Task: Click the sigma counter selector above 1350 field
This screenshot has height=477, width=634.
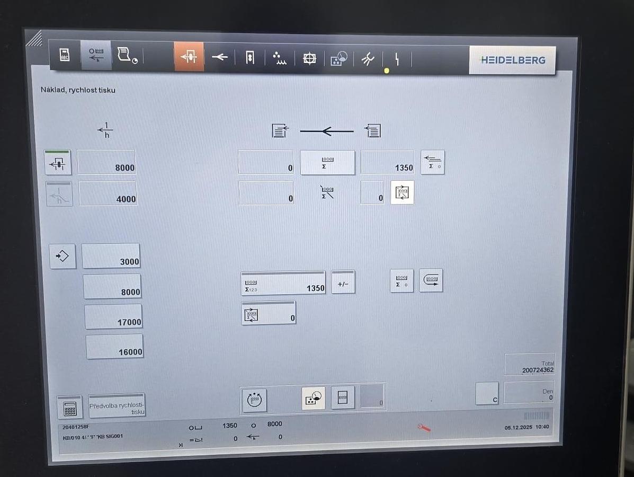Action: (x=327, y=163)
